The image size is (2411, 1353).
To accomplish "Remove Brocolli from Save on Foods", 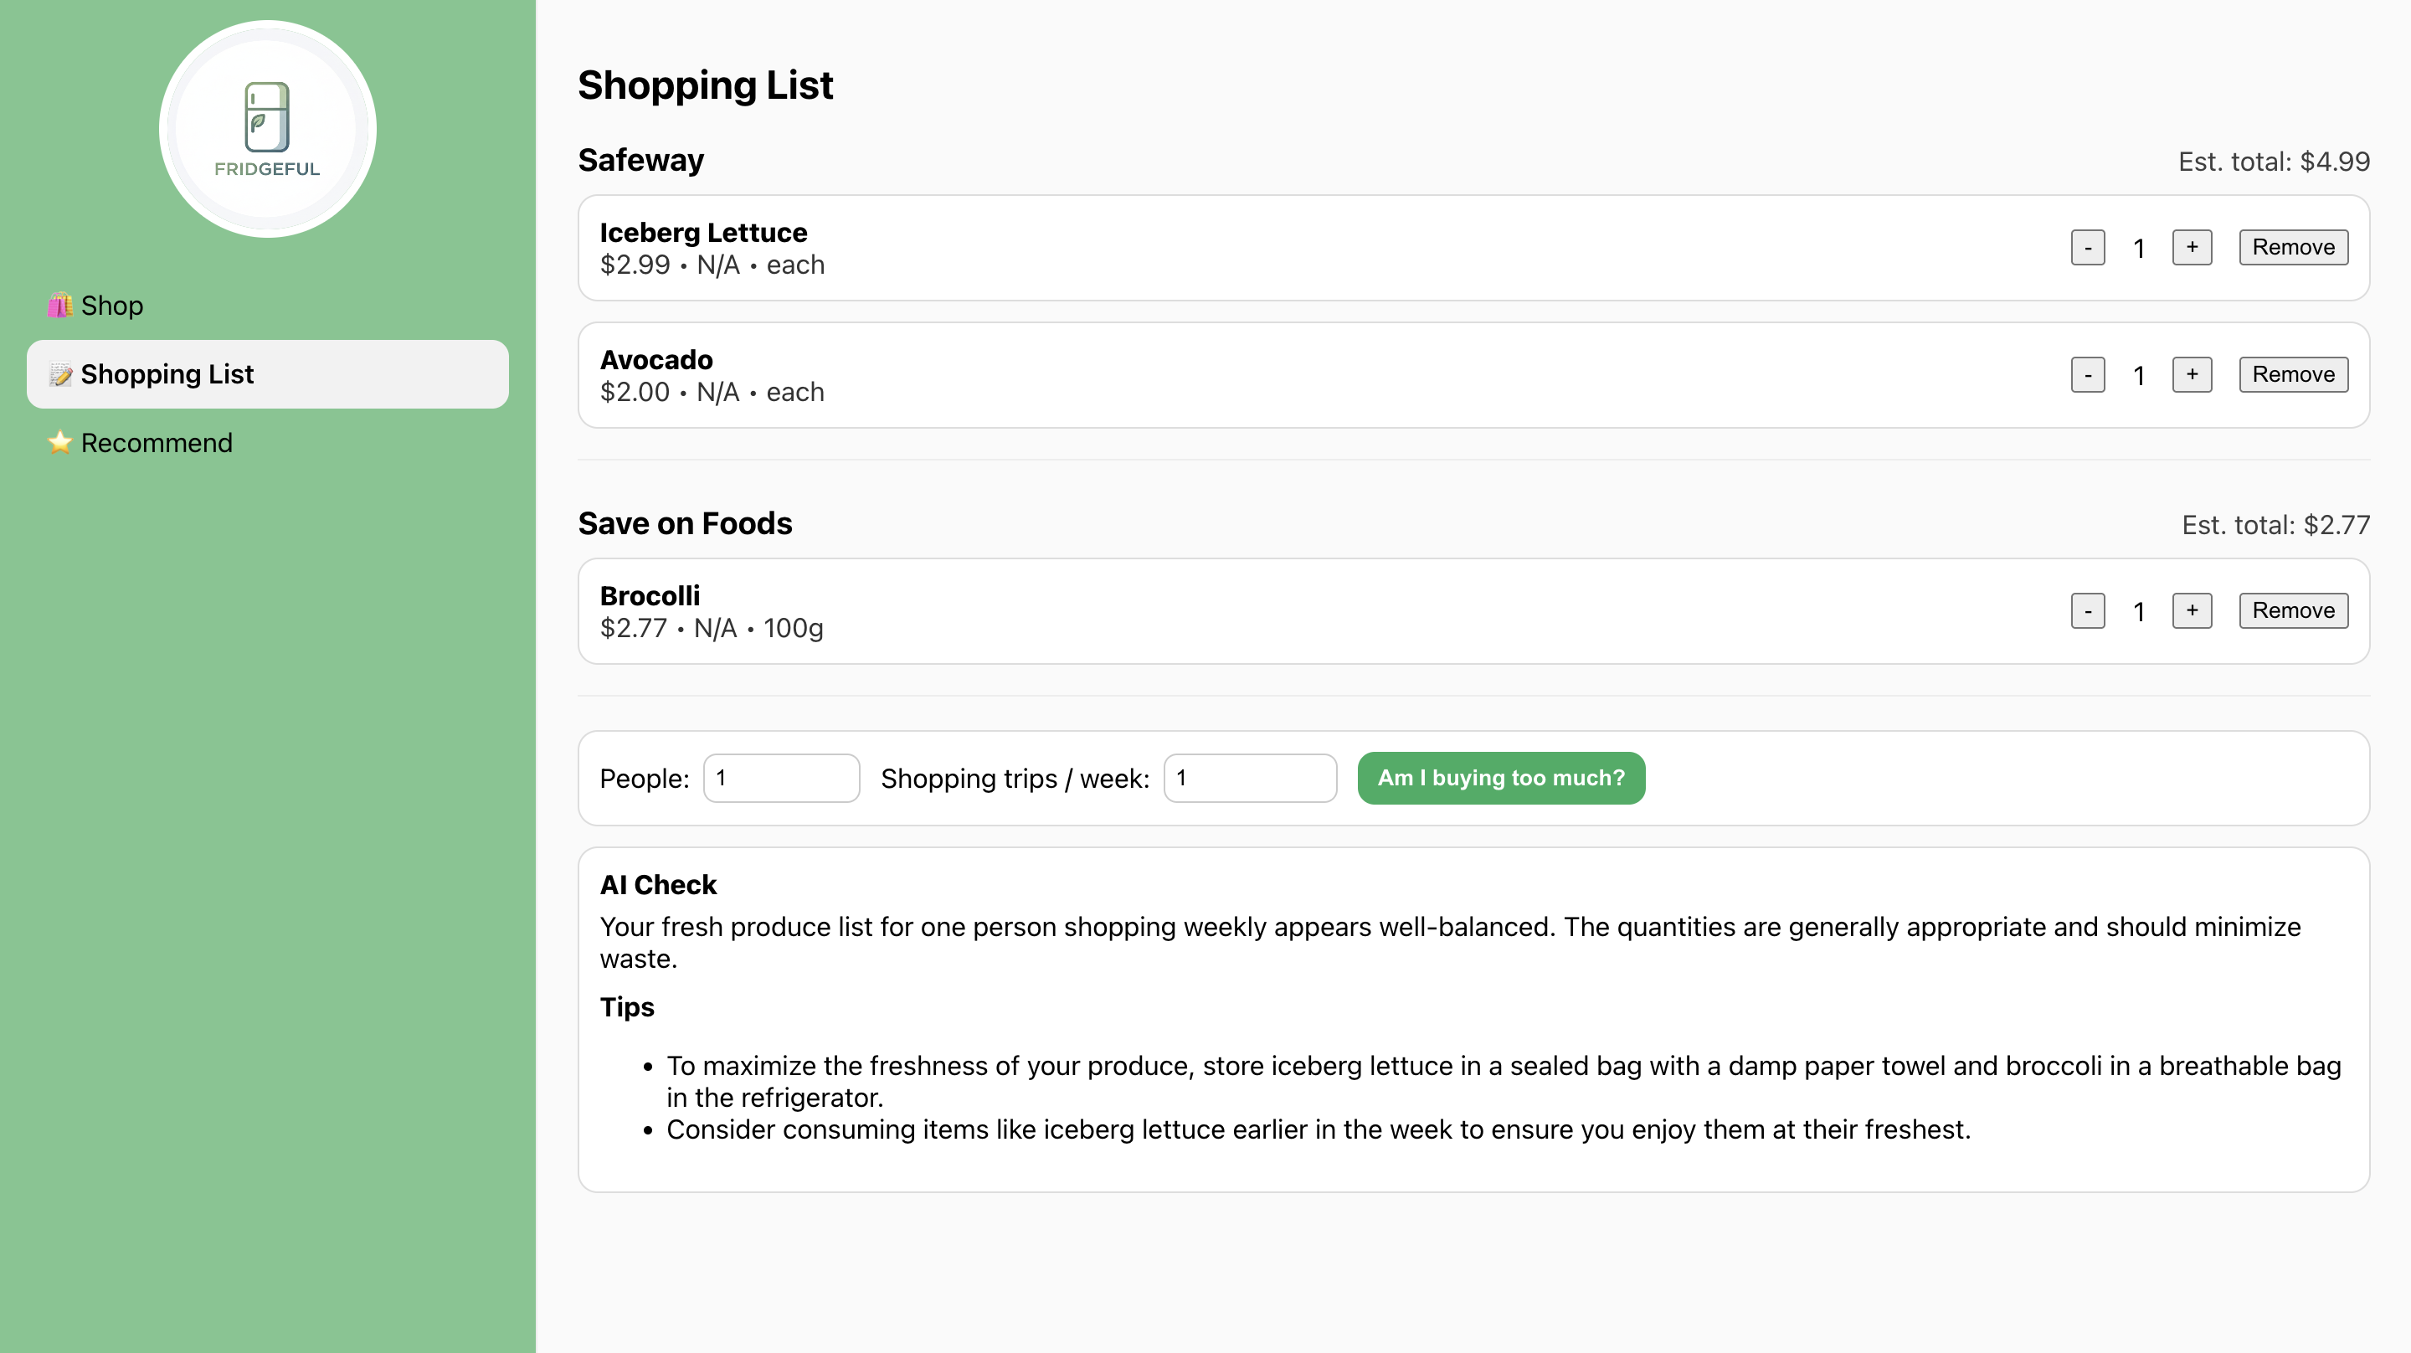I will point(2292,610).
